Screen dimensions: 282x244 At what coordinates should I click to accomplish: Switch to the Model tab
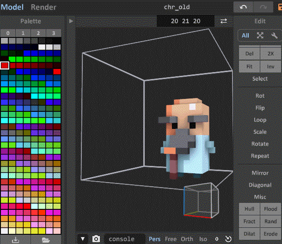tap(12, 7)
